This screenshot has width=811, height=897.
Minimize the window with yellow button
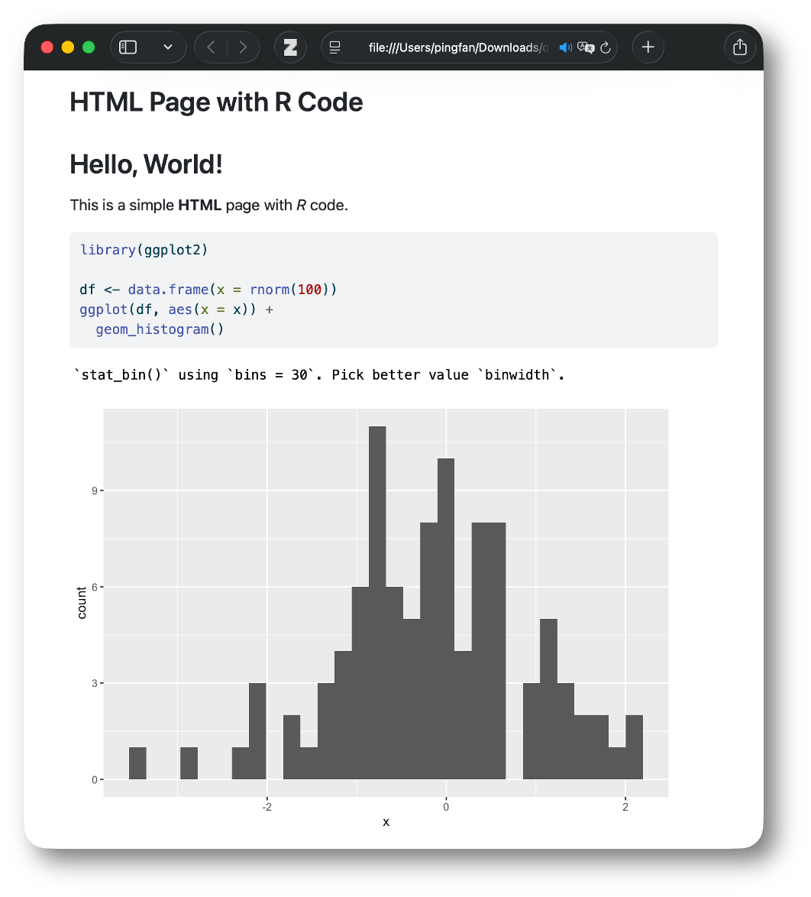[67, 47]
